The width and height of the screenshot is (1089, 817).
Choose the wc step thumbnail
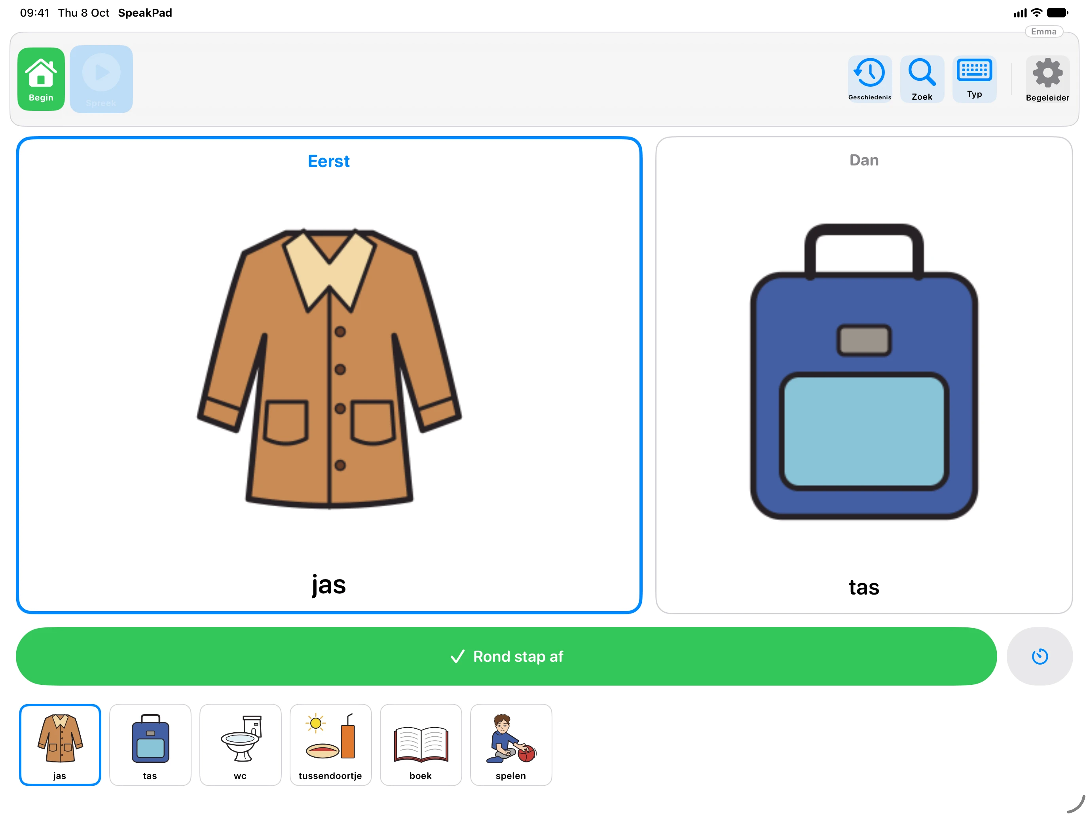(240, 745)
